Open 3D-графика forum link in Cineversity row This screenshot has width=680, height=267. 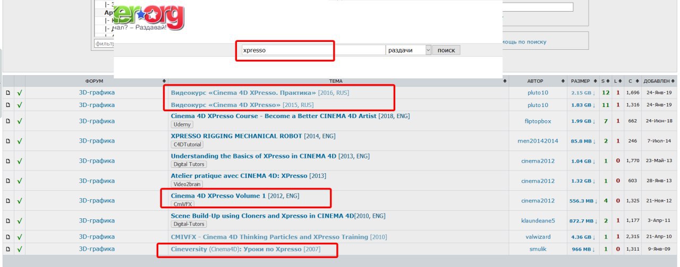click(97, 249)
